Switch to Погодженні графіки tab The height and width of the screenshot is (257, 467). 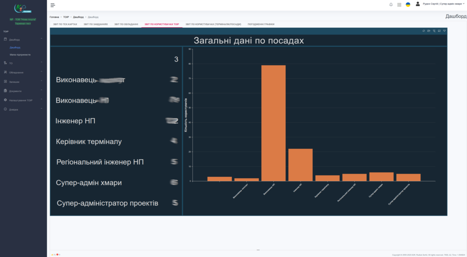click(x=261, y=24)
